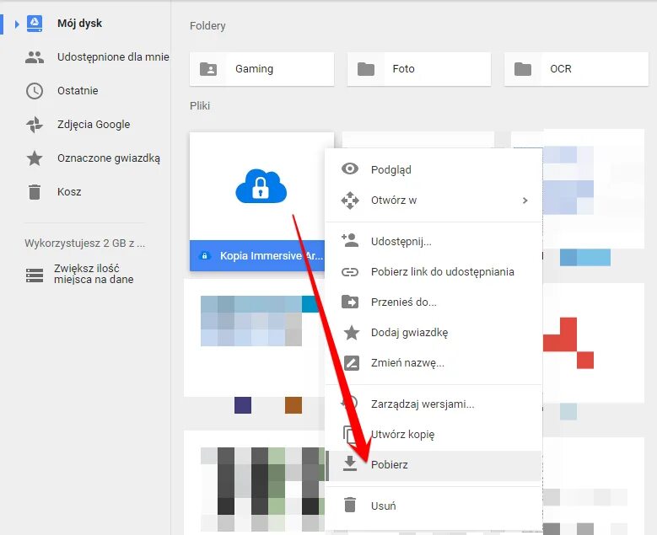Screen dimensions: 657x535
Task: Select the blue cloud lock file thumbnail
Action: click(261, 186)
